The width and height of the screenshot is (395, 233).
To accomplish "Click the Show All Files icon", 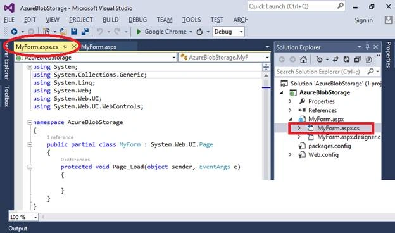I will (369, 60).
